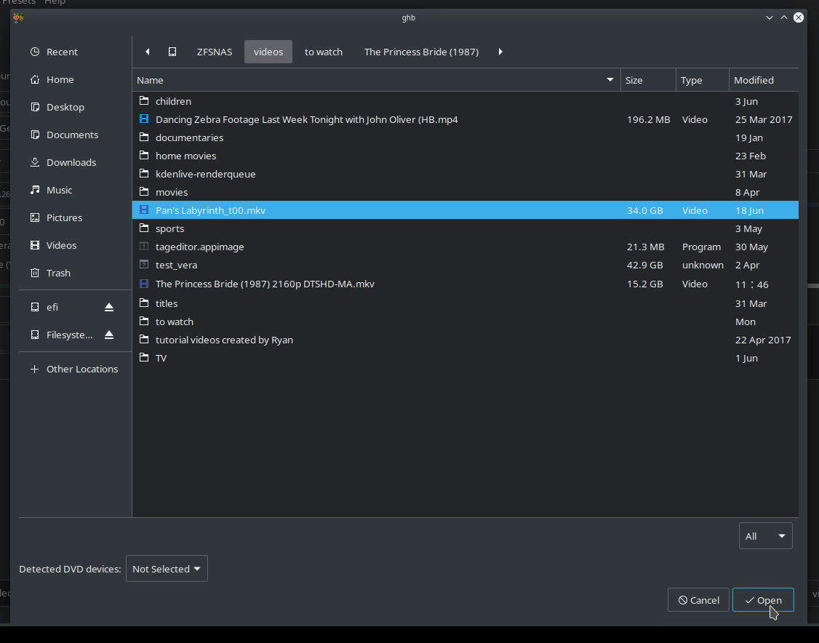
Task: Click the program icon of tageditor.appimage
Action: 144,247
